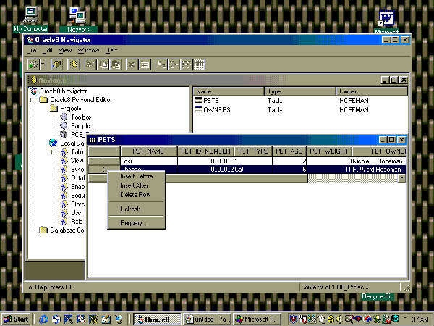434x326 pixels.
Task: Click the PET WEIGHT column header
Action: point(329,151)
